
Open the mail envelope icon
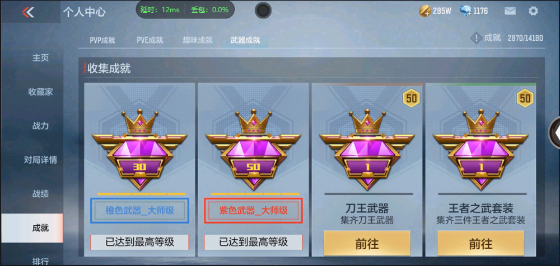coord(510,11)
